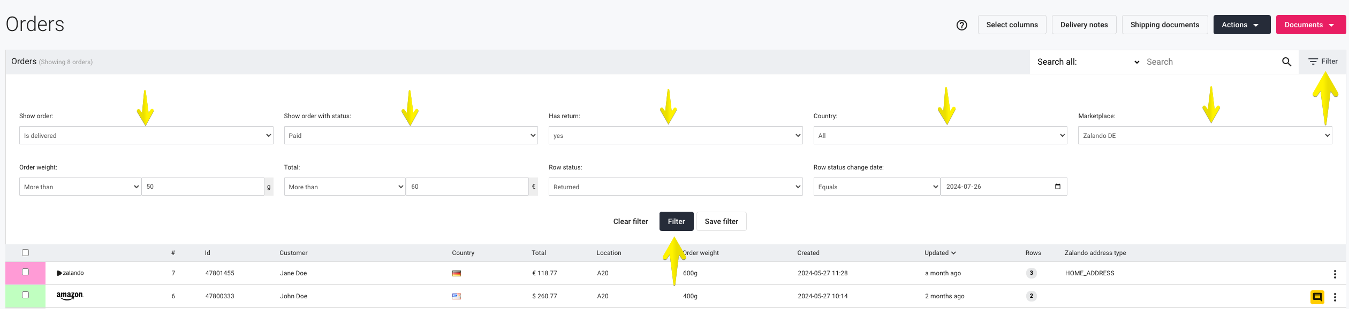Open three-dot menu for Zalando order row

point(1335,274)
